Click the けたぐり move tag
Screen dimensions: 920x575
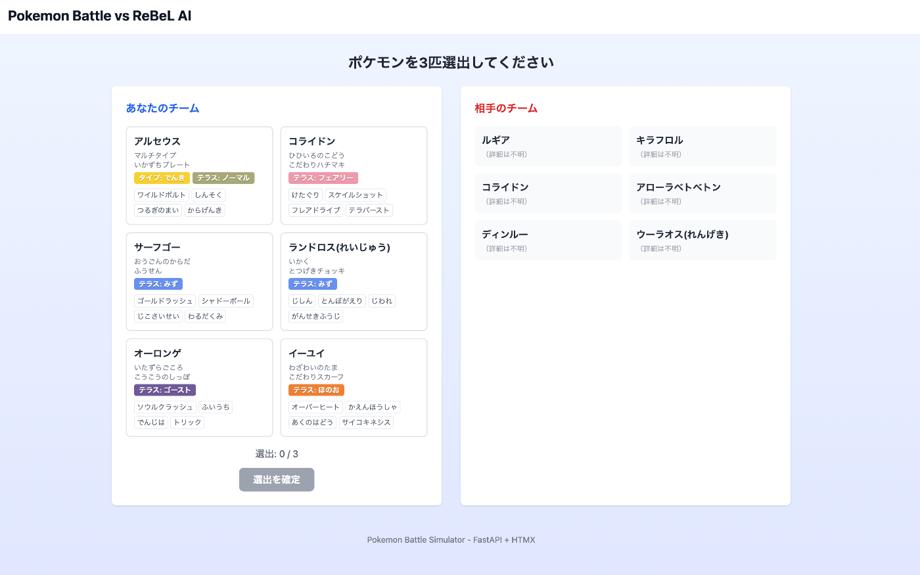point(306,195)
